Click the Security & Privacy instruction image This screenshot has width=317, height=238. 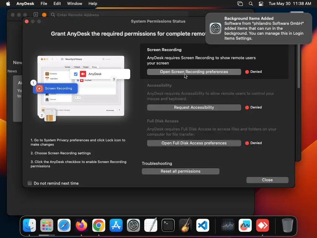[81, 86]
